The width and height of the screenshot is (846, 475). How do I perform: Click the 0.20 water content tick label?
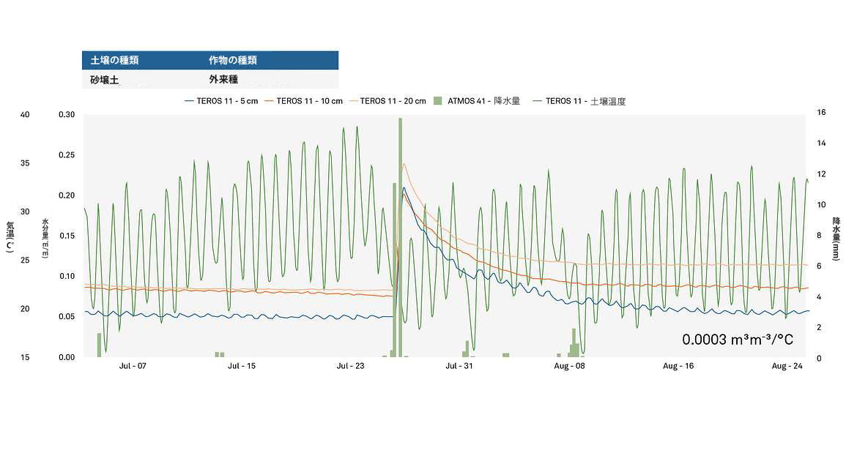coord(67,195)
